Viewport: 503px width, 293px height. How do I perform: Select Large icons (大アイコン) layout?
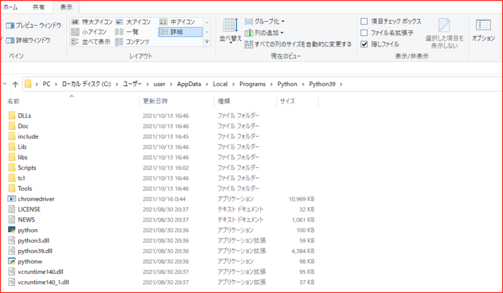pyautogui.click(x=133, y=22)
